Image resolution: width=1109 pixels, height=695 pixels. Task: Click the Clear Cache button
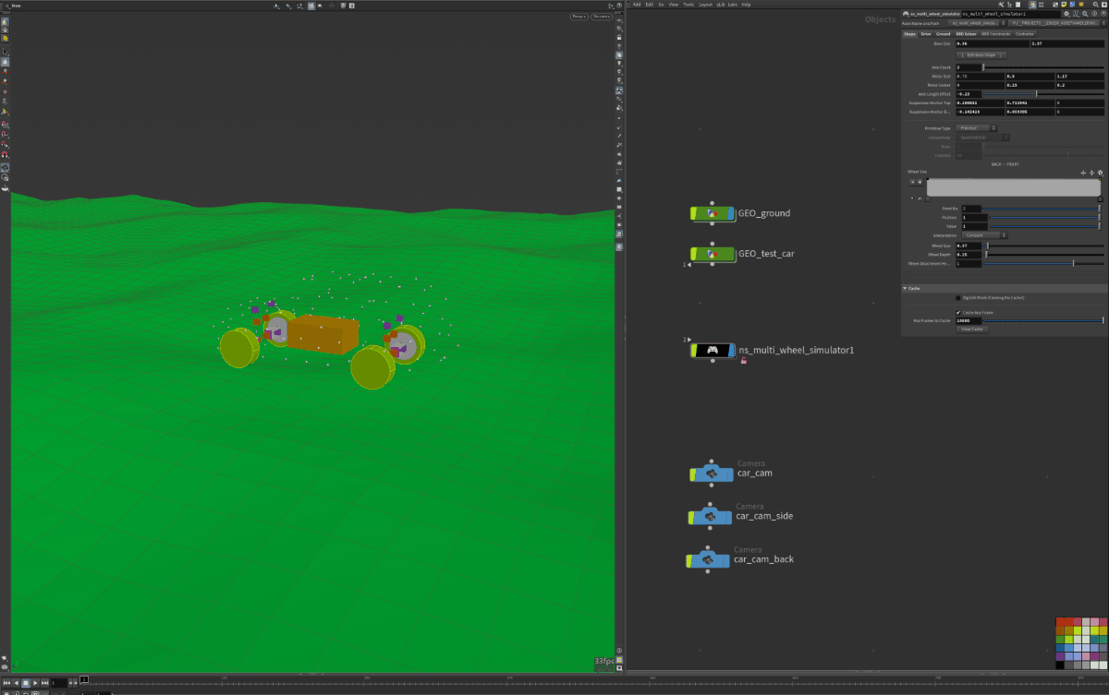pos(972,330)
